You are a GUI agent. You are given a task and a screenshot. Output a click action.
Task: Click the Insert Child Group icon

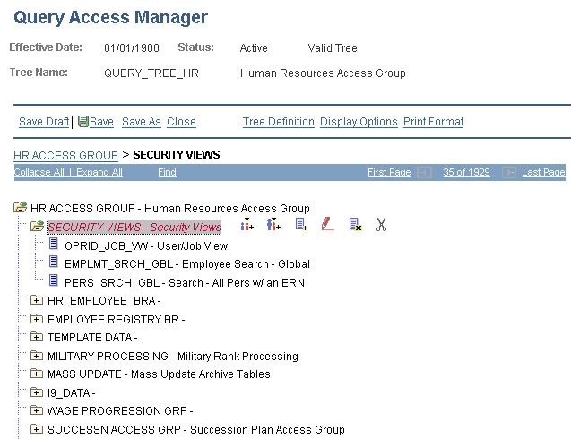273,226
